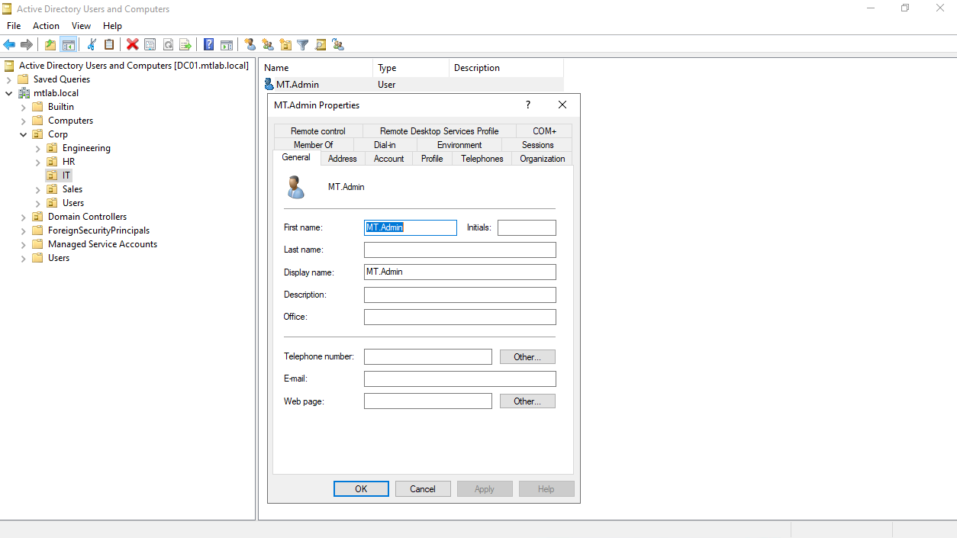The width and height of the screenshot is (957, 538).
Task: Expand the Computers container
Action: (23, 121)
